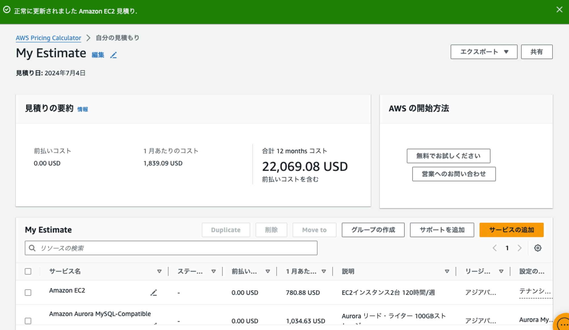Click the pencil edit icon beside My Estimate title
This screenshot has width=569, height=330.
coord(114,55)
